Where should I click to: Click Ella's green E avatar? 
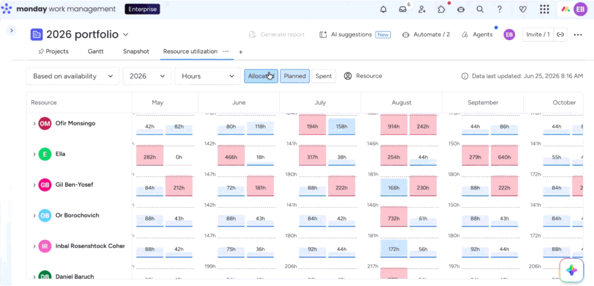click(x=45, y=154)
